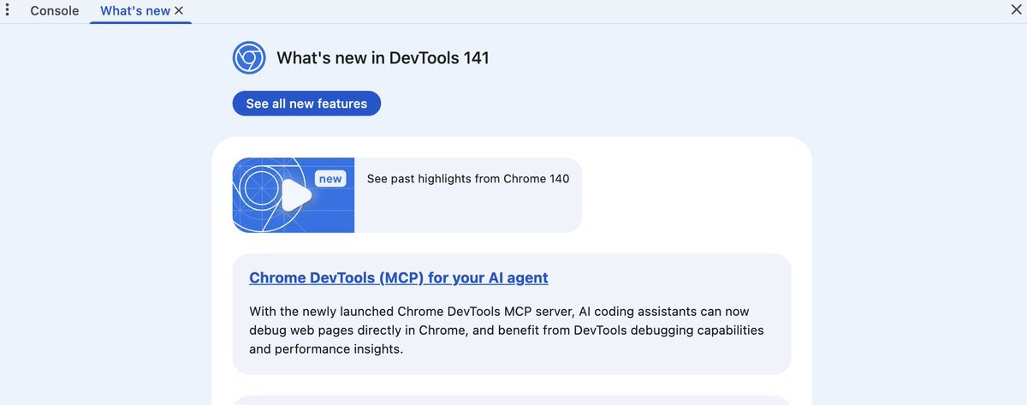
Task: Open See past highlights from Chrome 140
Action: tap(467, 179)
